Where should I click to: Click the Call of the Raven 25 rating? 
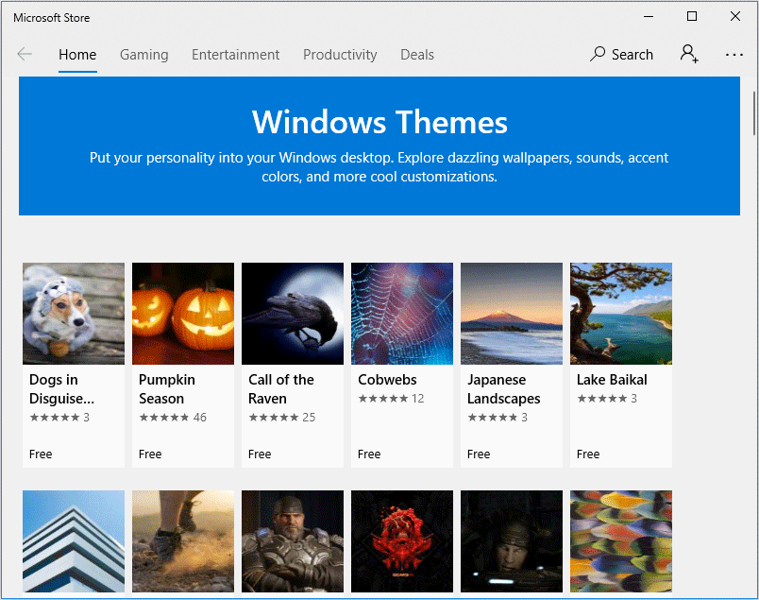[281, 418]
